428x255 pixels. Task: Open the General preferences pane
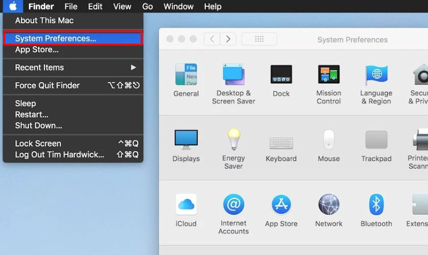(186, 80)
